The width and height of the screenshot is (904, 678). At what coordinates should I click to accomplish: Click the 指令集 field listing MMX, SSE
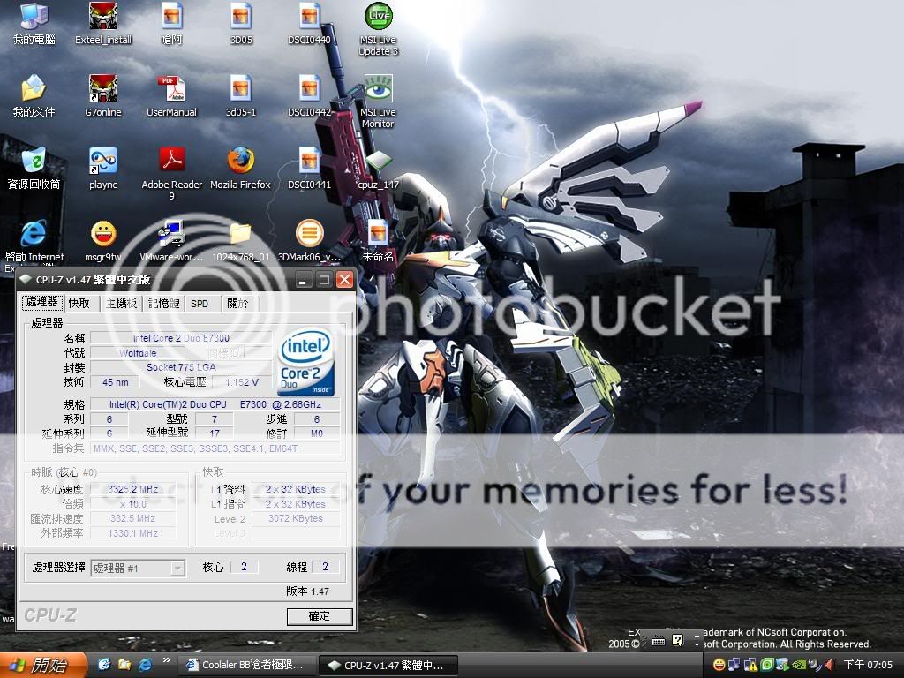click(215, 448)
